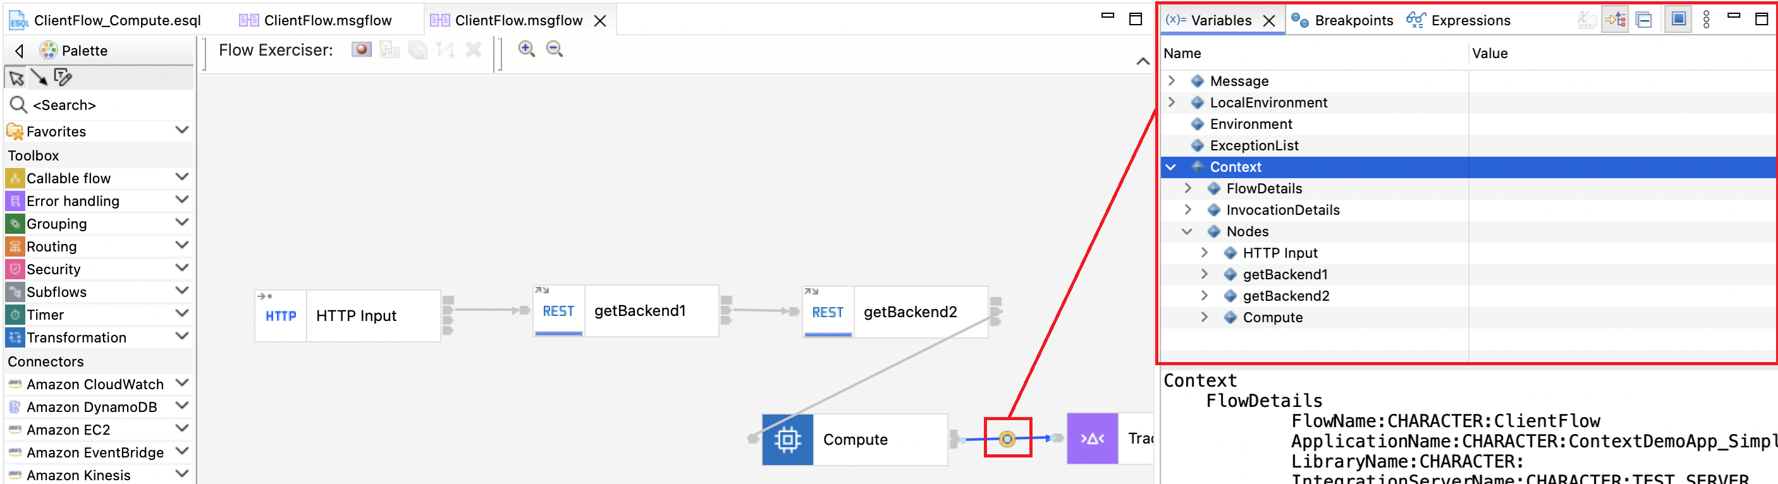Screen dimensions: 1778x484
Task: Click the Compute node icon
Action: coord(788,439)
